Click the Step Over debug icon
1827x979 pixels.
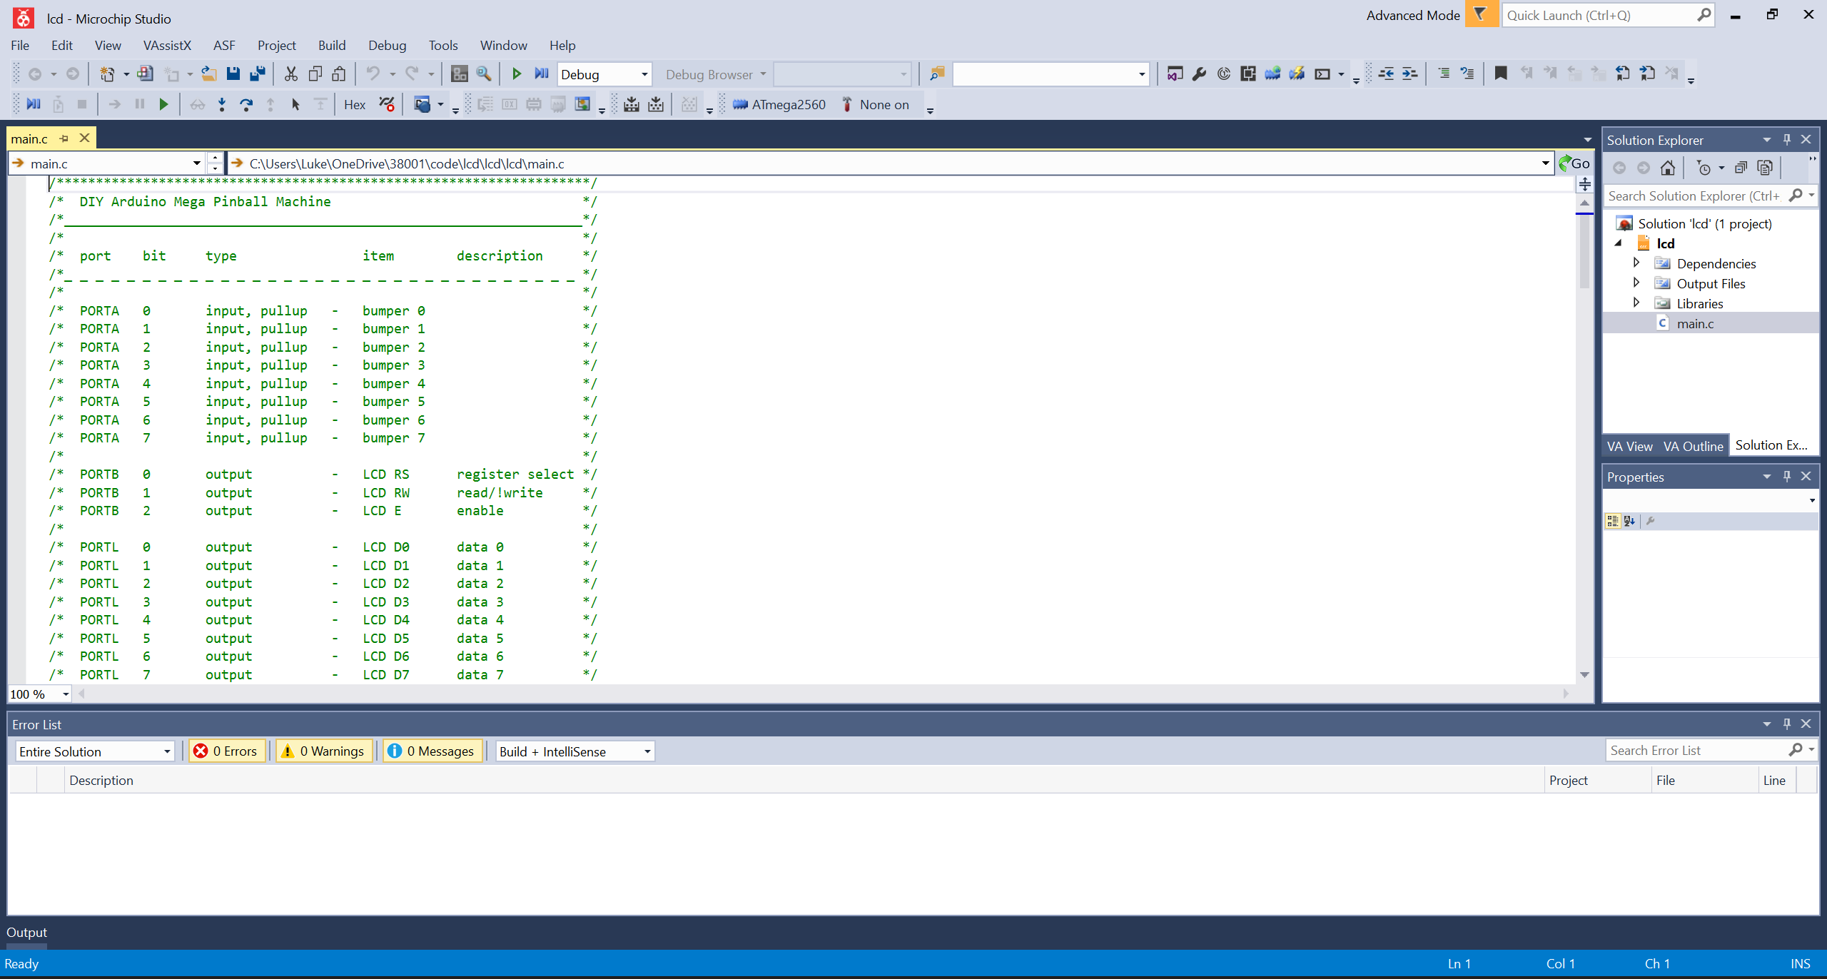(246, 105)
